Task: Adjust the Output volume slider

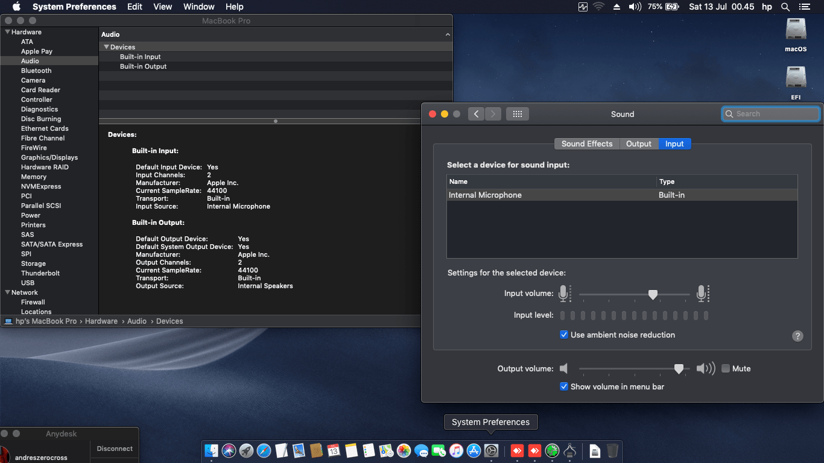Action: point(679,368)
